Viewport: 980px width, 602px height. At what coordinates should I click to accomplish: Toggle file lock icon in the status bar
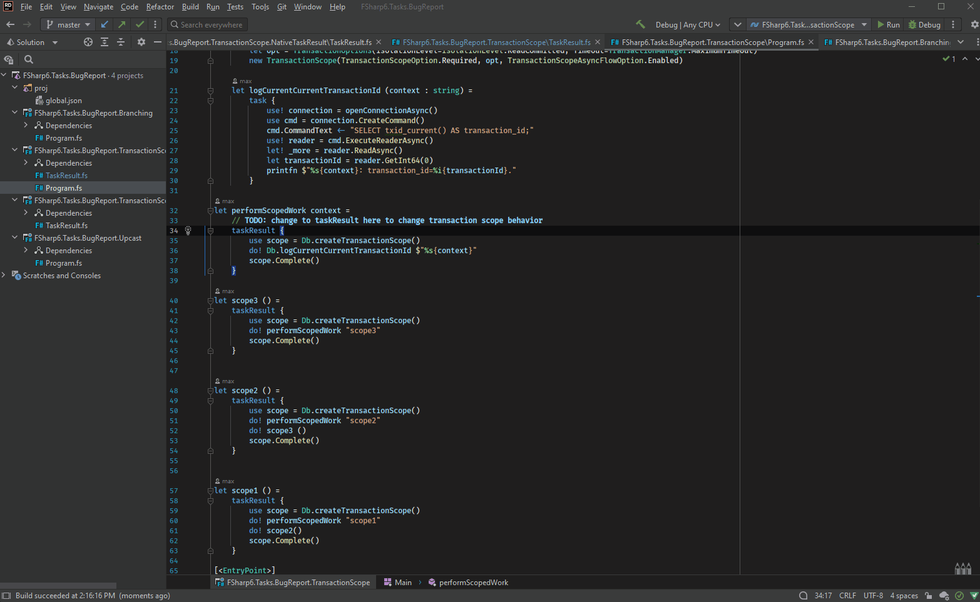pos(929,595)
